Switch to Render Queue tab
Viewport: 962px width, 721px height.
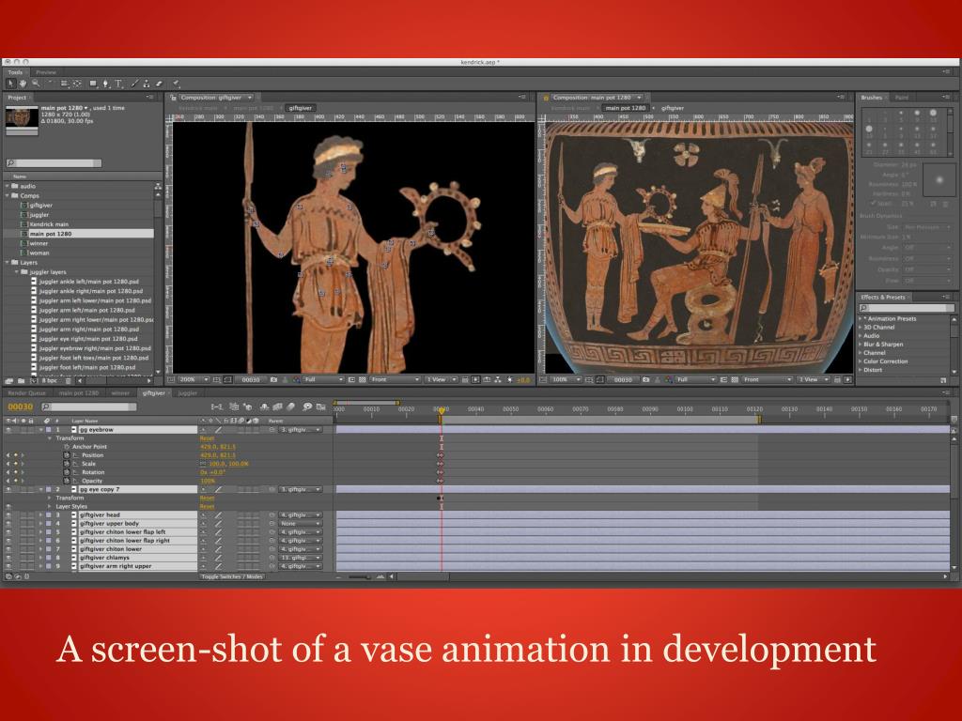(x=26, y=393)
